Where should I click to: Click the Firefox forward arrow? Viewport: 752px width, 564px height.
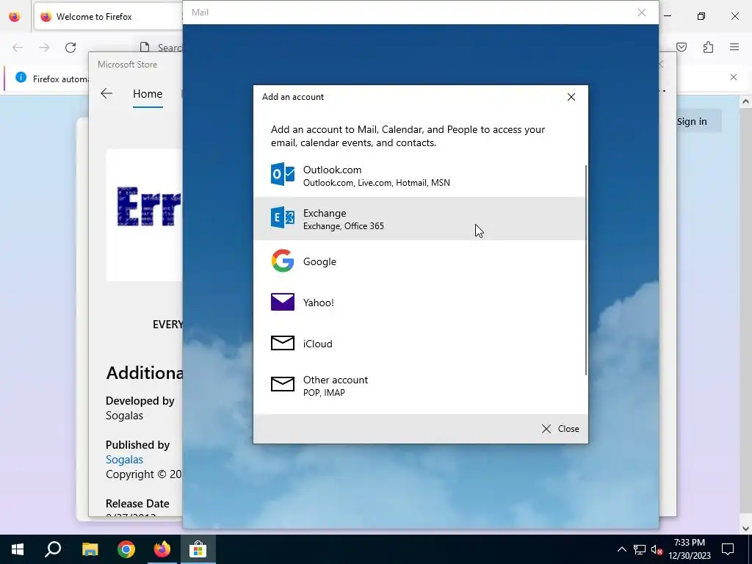click(44, 48)
